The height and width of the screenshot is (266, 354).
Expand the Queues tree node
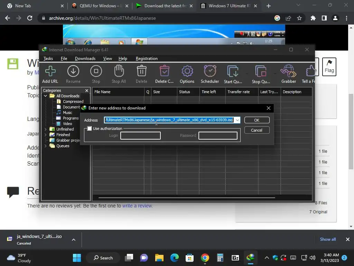(45, 146)
